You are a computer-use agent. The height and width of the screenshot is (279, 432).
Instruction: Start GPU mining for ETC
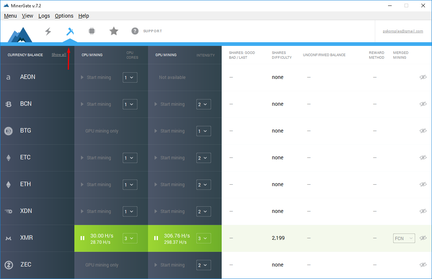169,158
